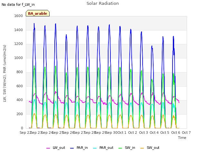206x154 pixels.
Task: Click the Oct 4 x-axis date label
Action: coord(154,133)
